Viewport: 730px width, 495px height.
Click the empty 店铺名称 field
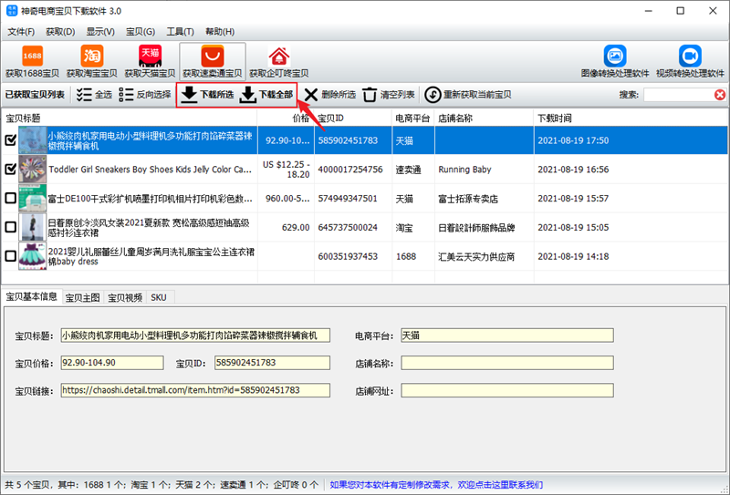pos(507,363)
